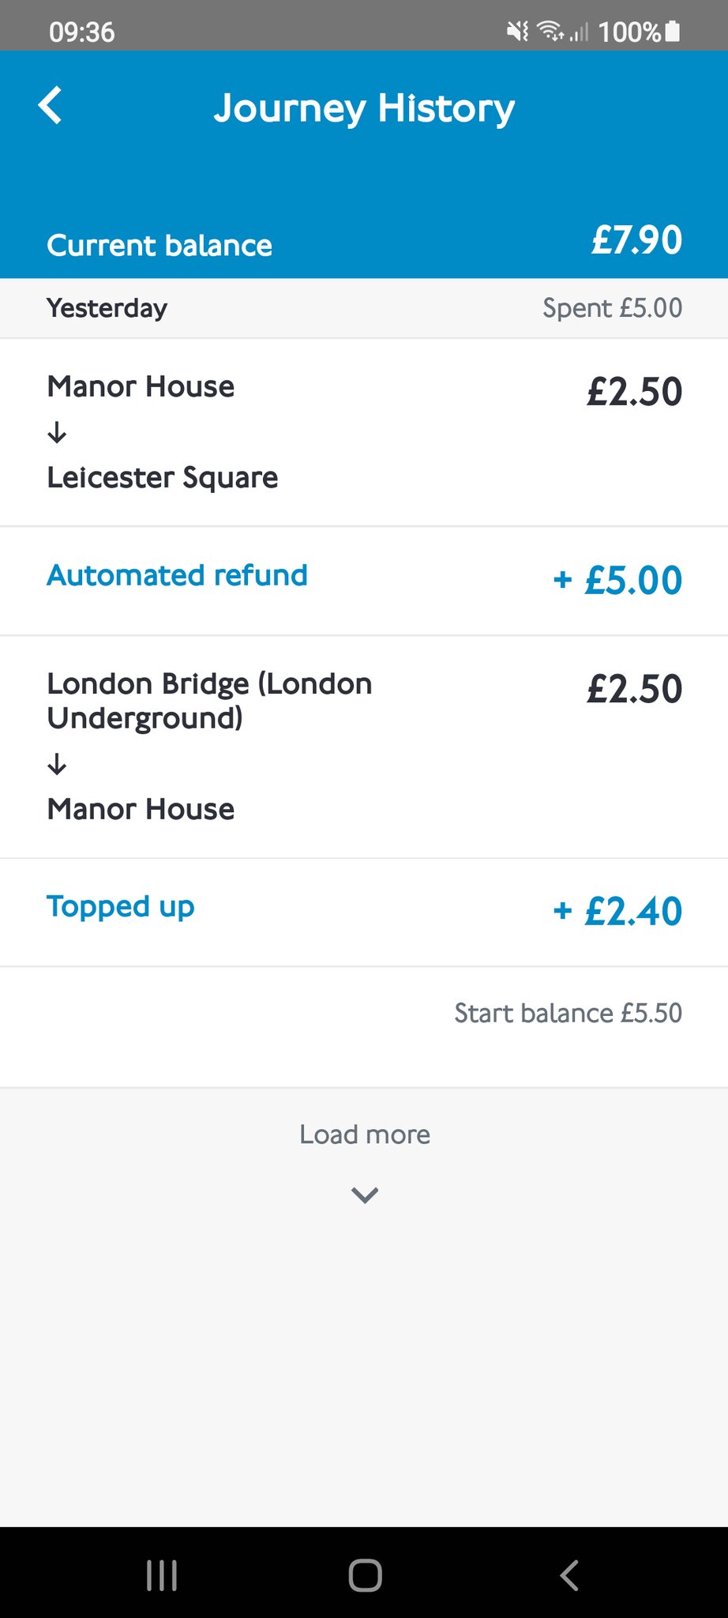Screen dimensions: 728x1618
Task: Tap the arrow below London Bridge station
Action: pos(57,764)
